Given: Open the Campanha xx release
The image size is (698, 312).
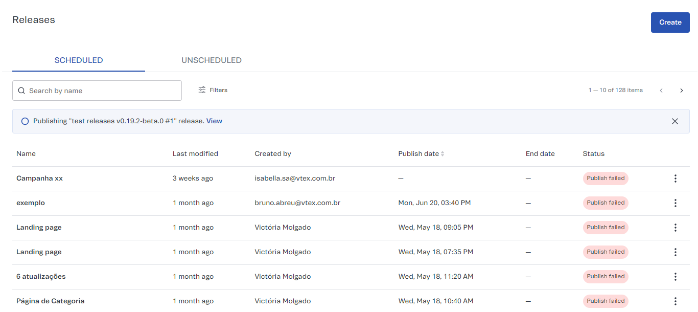Looking at the screenshot, I should (x=39, y=179).
